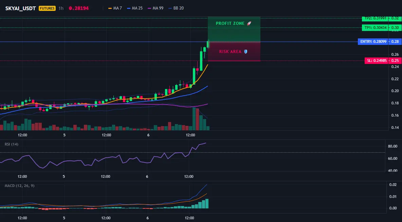This screenshot has width=402, height=222.
Task: Click 0.14 on the price axis
Action: pos(395,127)
